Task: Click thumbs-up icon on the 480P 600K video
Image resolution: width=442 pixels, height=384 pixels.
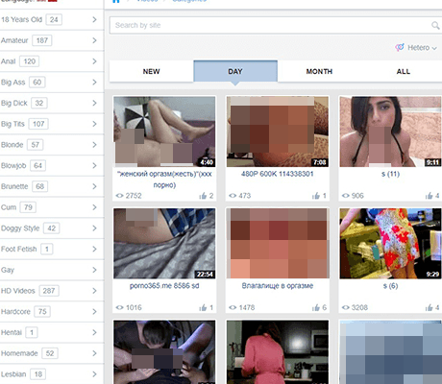Action: (316, 196)
